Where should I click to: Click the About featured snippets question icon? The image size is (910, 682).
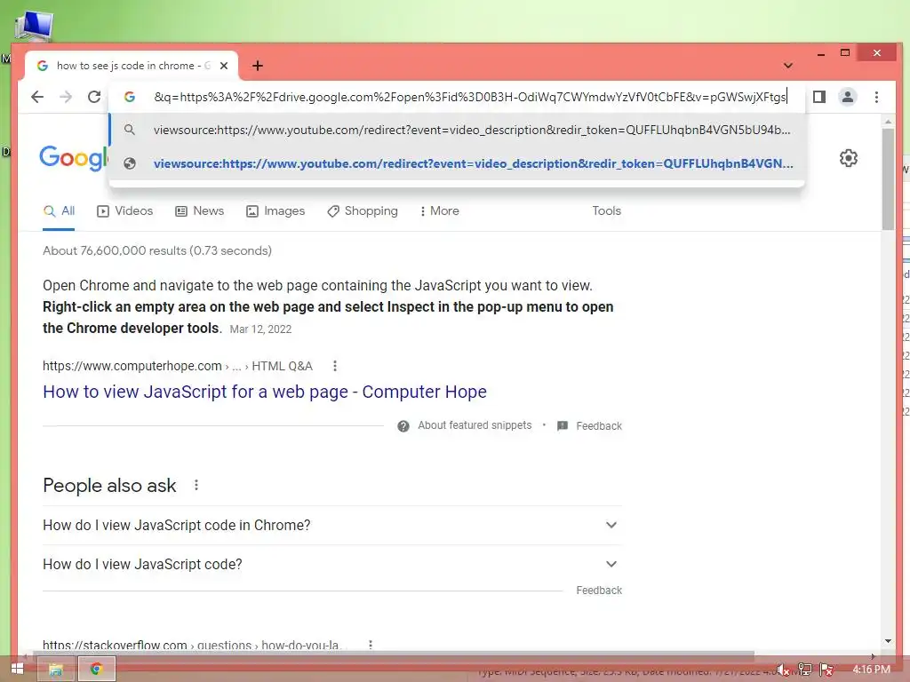403,426
